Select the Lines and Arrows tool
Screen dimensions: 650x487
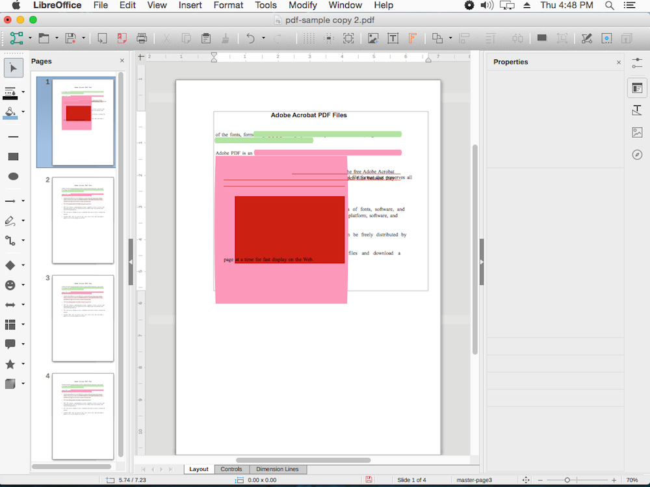(x=10, y=201)
